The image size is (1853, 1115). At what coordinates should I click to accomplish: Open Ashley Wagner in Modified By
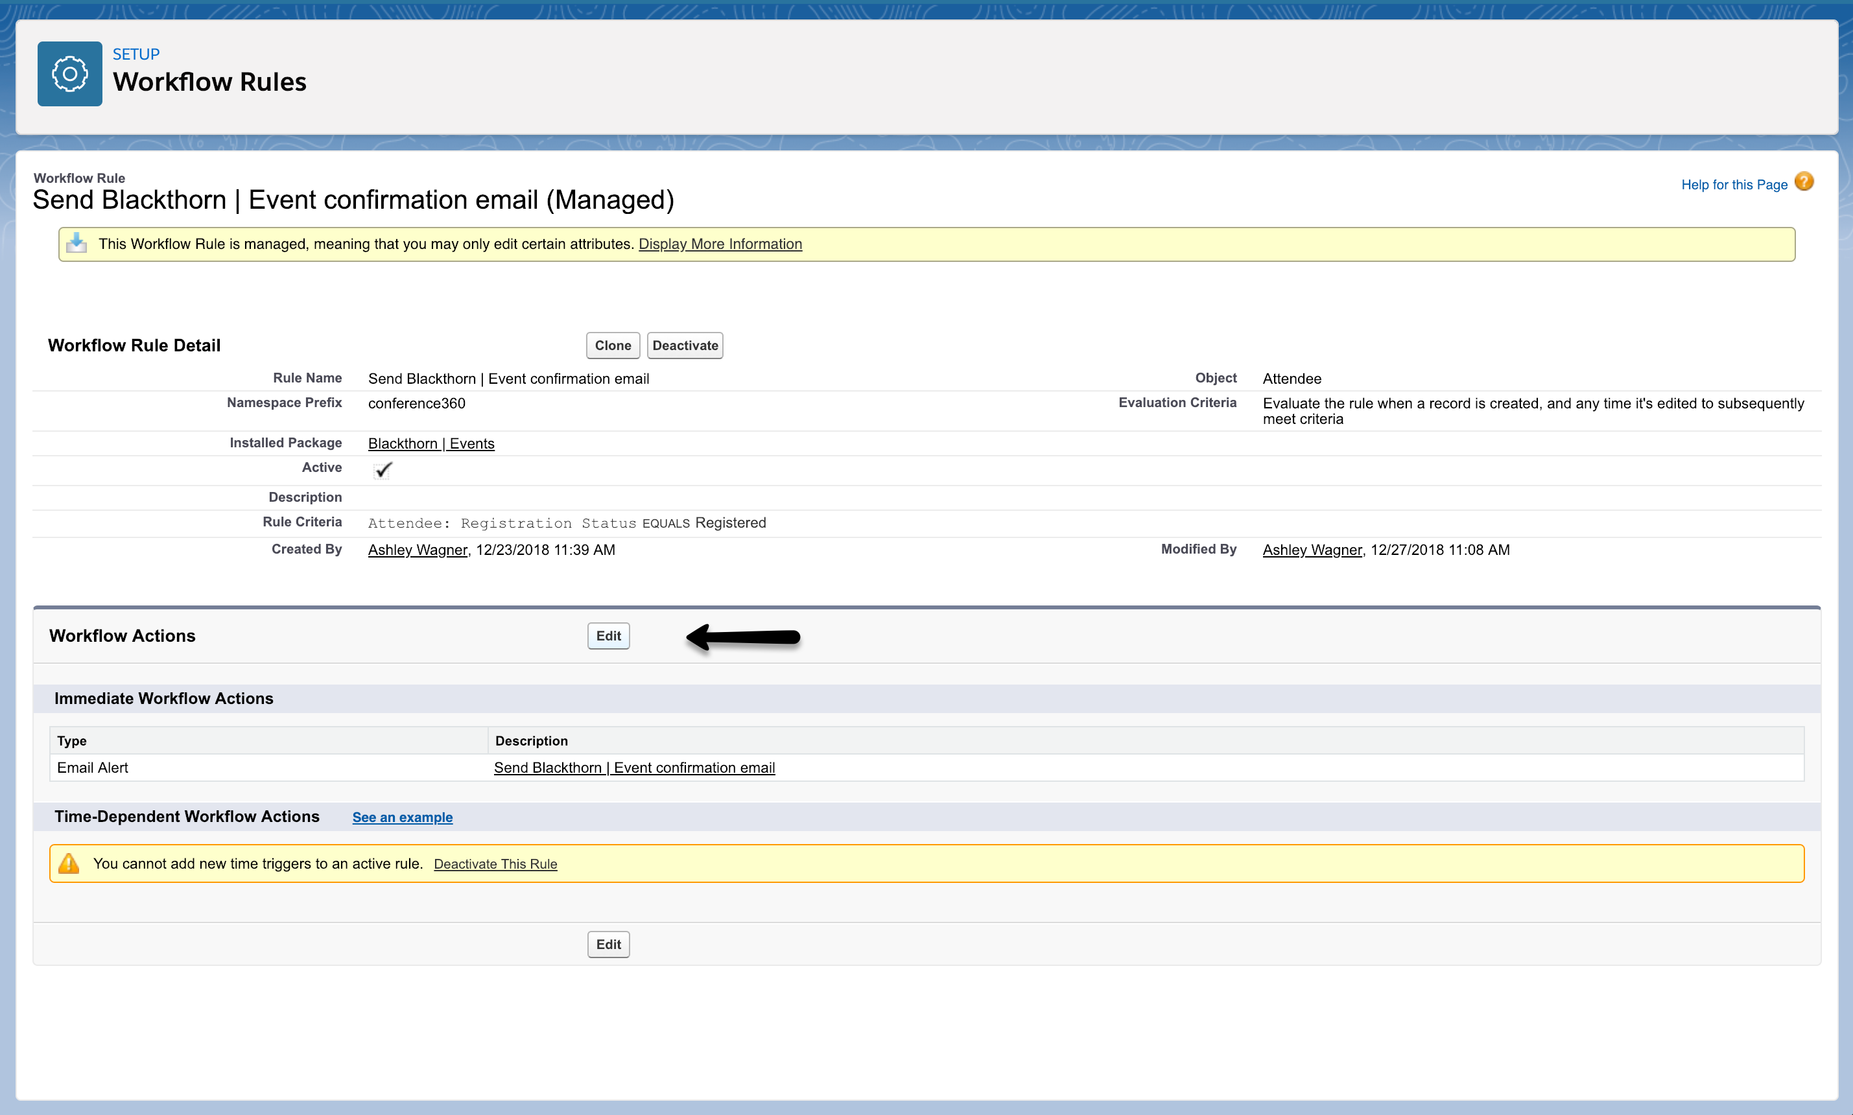click(x=1311, y=550)
